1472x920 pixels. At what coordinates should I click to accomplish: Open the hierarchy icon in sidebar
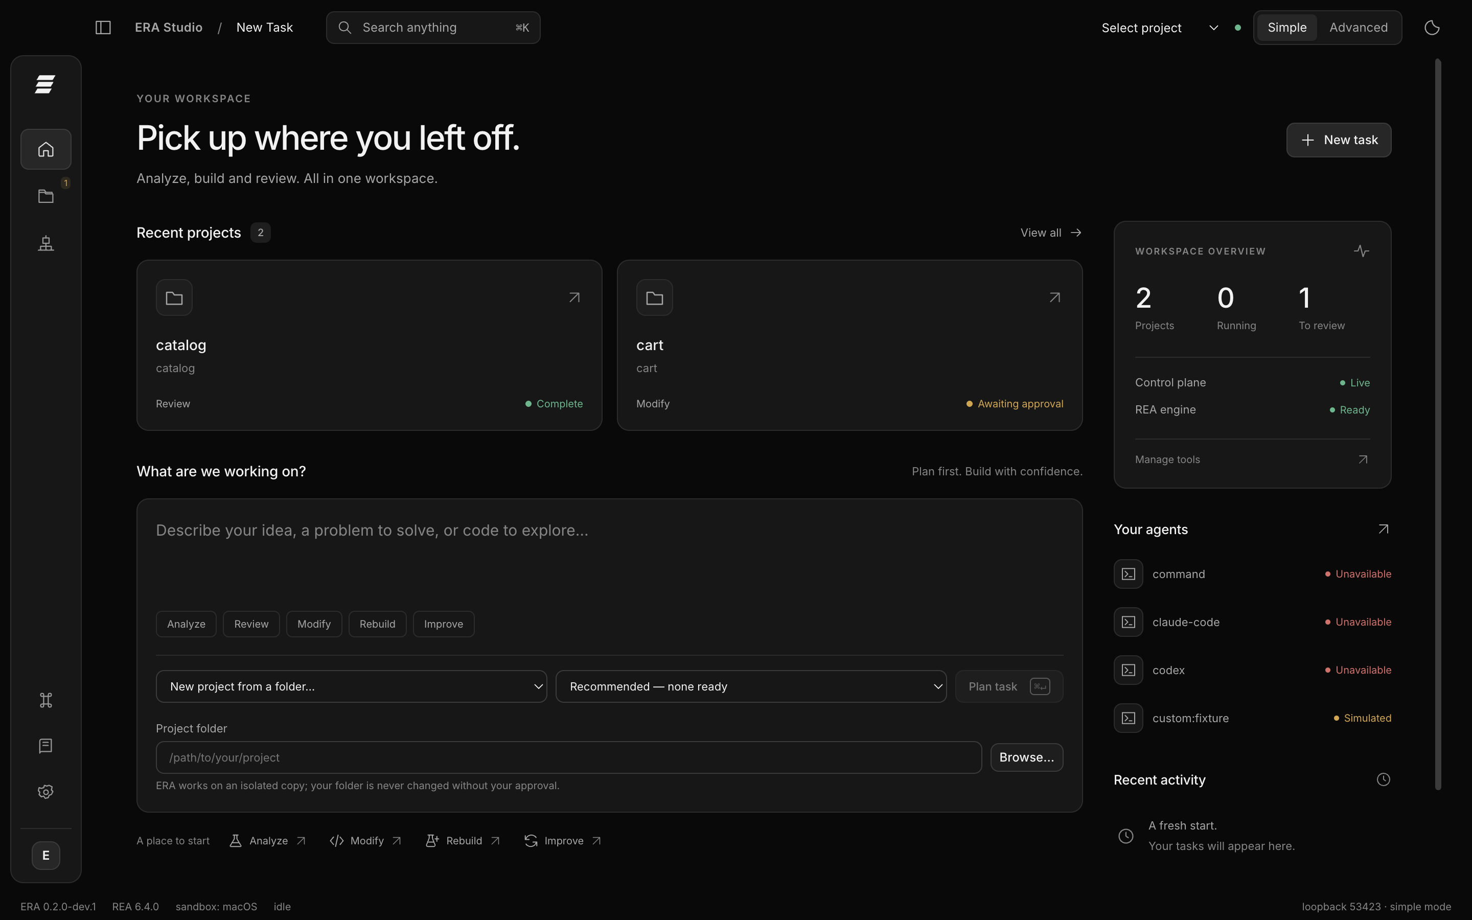tap(45, 243)
